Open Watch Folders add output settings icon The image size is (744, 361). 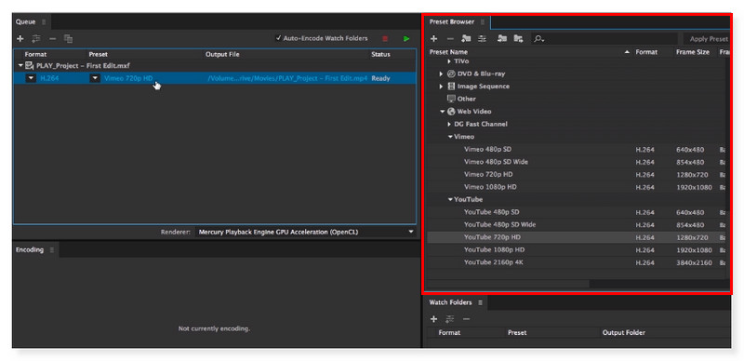coord(450,319)
